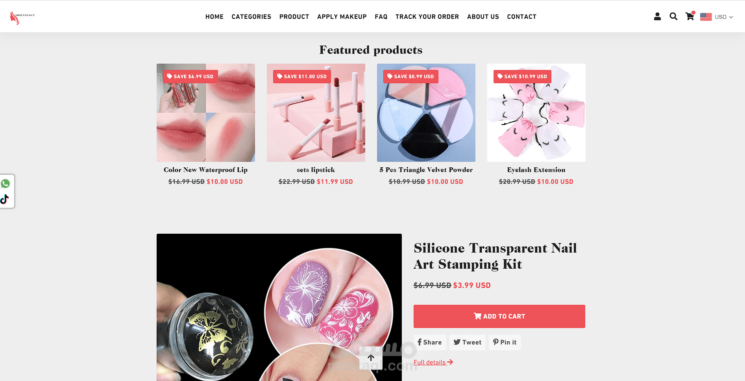Go to Track Your Order page

pos(427,16)
